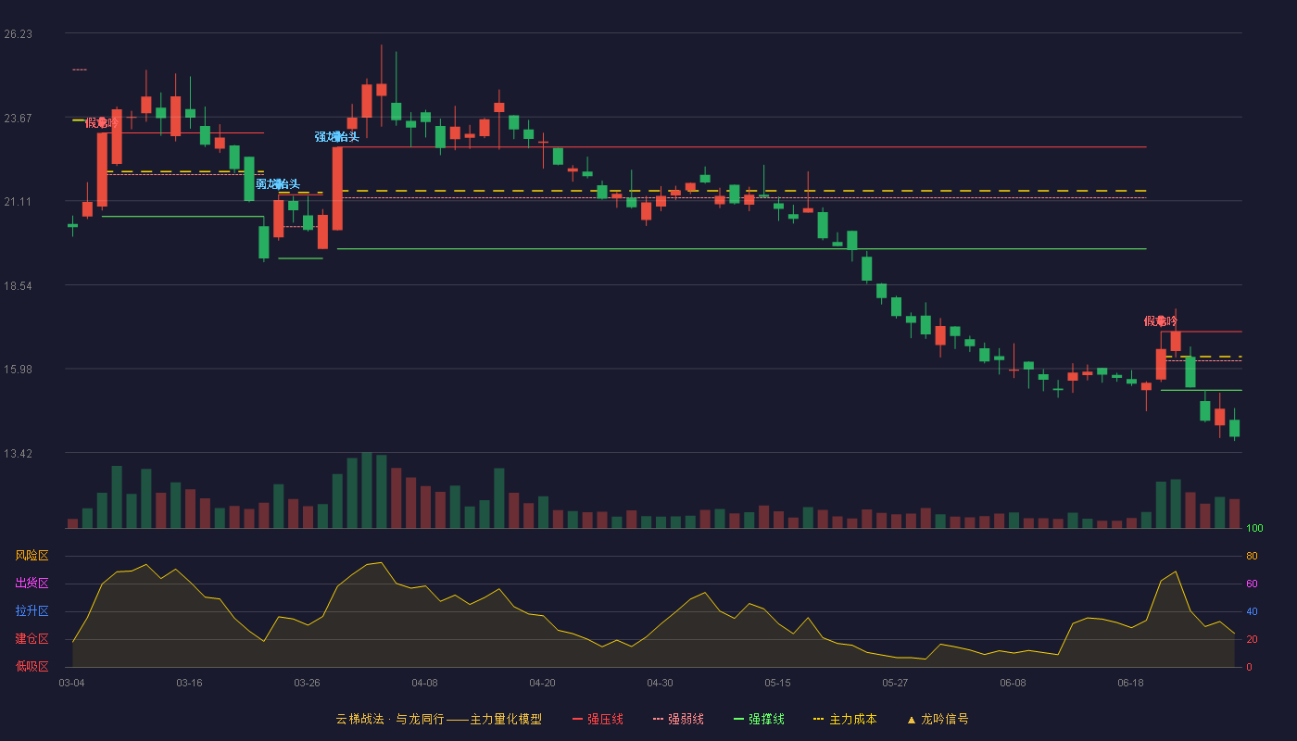This screenshot has height=741, width=1297.
Task: Click the pink dashed 强弱线 legend marker
Action: tap(658, 719)
